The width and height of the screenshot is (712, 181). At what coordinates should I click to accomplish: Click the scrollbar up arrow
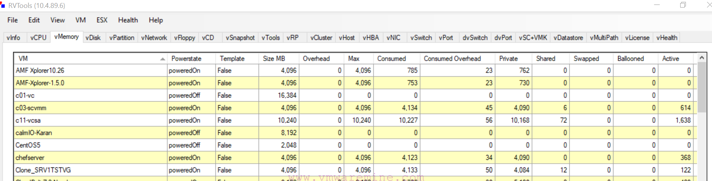702,58
